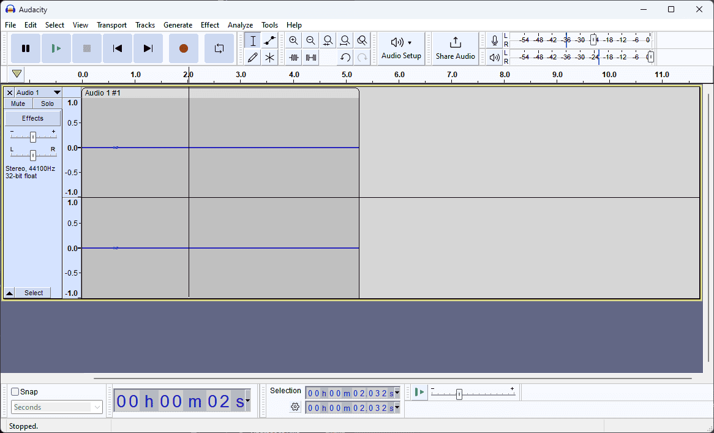Image resolution: width=714 pixels, height=433 pixels.
Task: Adjust the recording level slider
Action: click(x=593, y=40)
